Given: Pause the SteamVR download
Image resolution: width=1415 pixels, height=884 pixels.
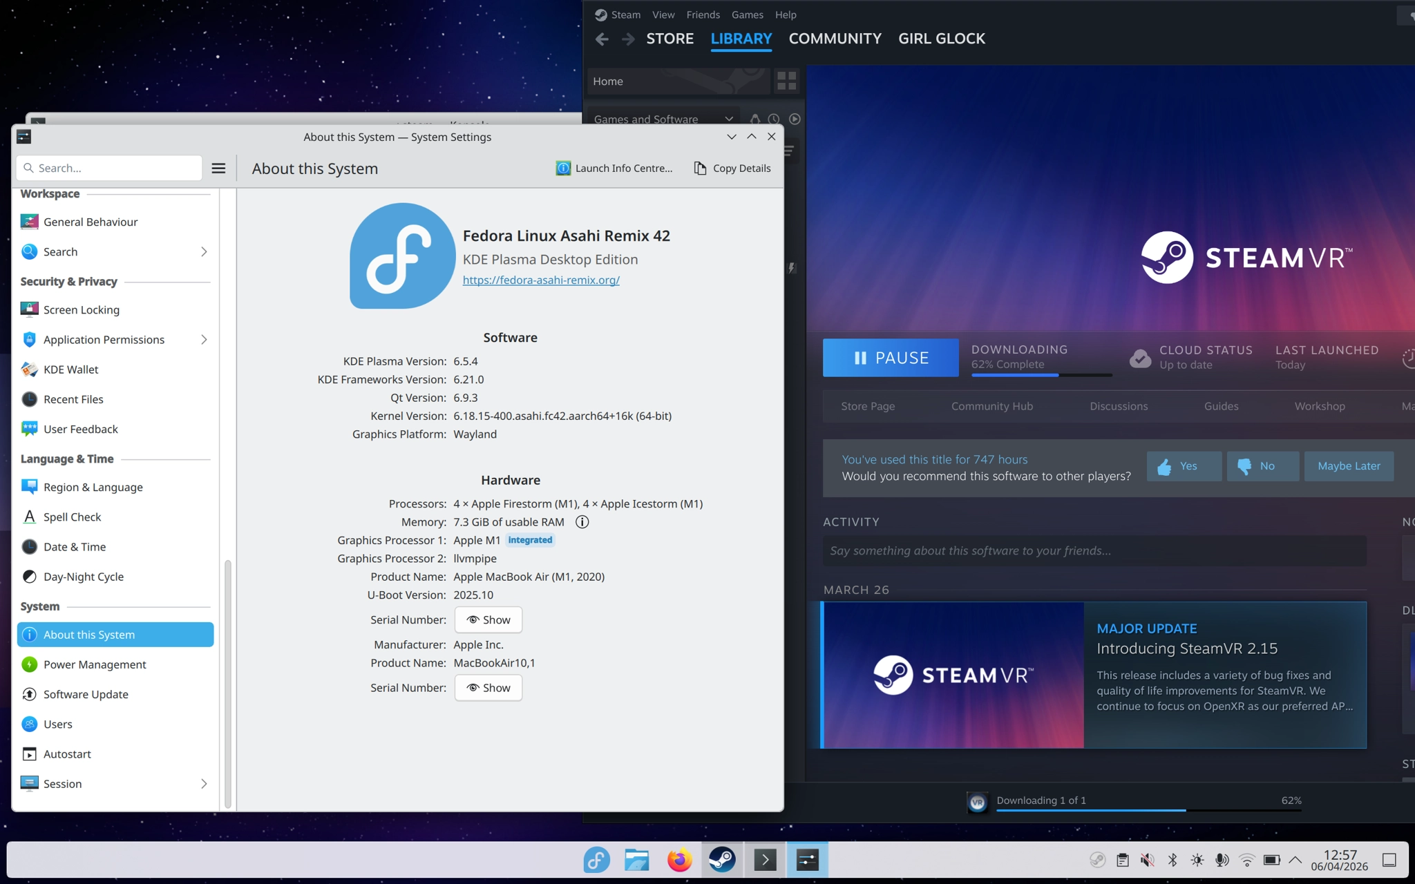Looking at the screenshot, I should (891, 358).
